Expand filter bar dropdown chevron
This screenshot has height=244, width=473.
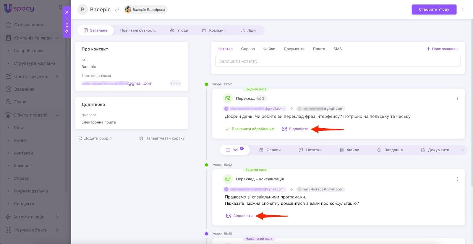pyautogui.click(x=463, y=150)
